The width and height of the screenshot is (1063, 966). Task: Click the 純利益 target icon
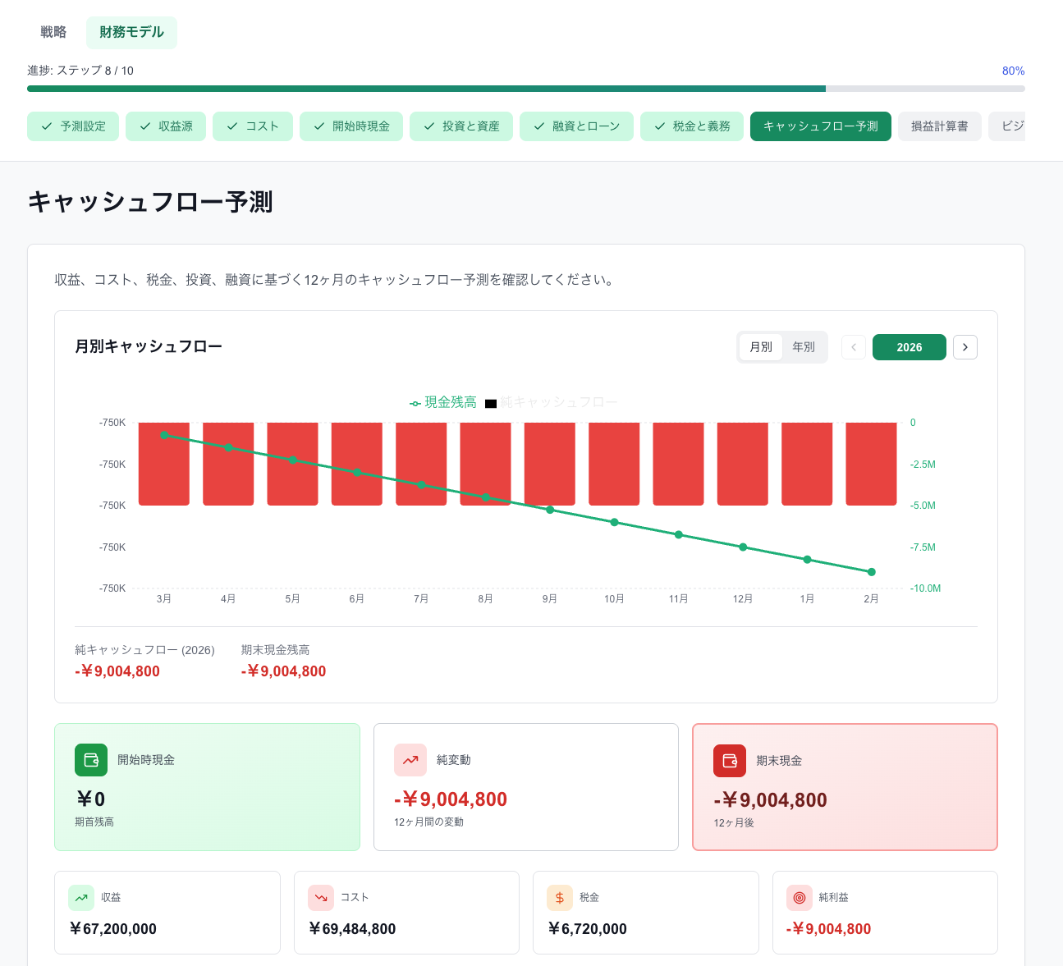click(800, 898)
